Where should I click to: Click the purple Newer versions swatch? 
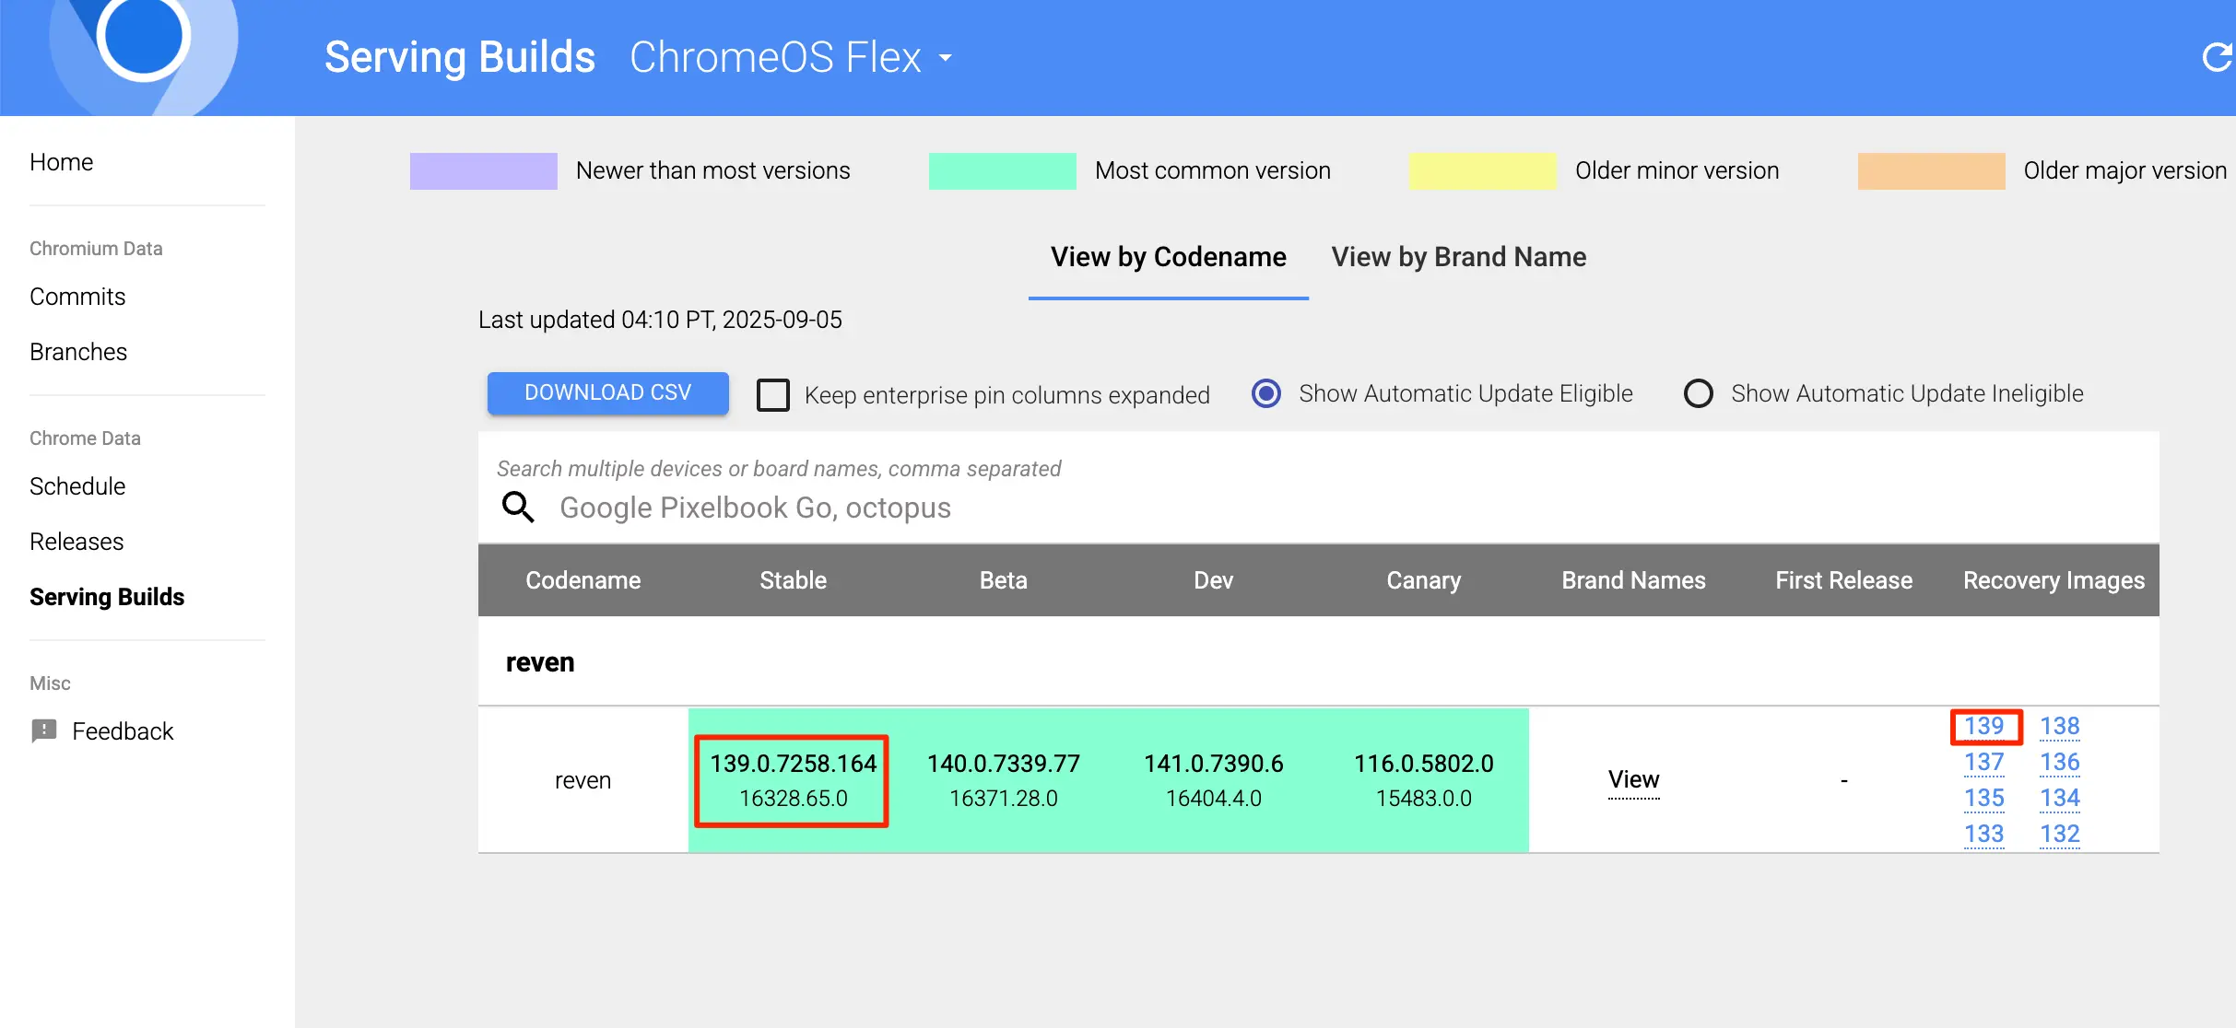pos(483,170)
